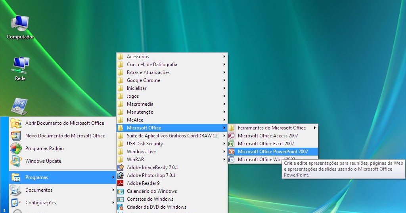Click the Google Chrome folder icon
Viewport: 406px width, 213px height.
(120, 80)
